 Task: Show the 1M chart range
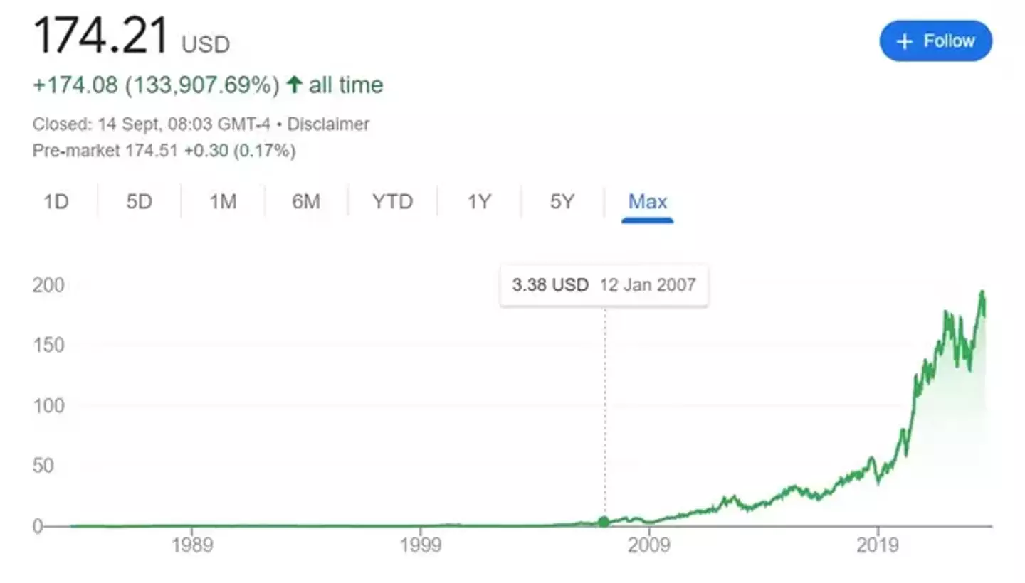point(223,202)
